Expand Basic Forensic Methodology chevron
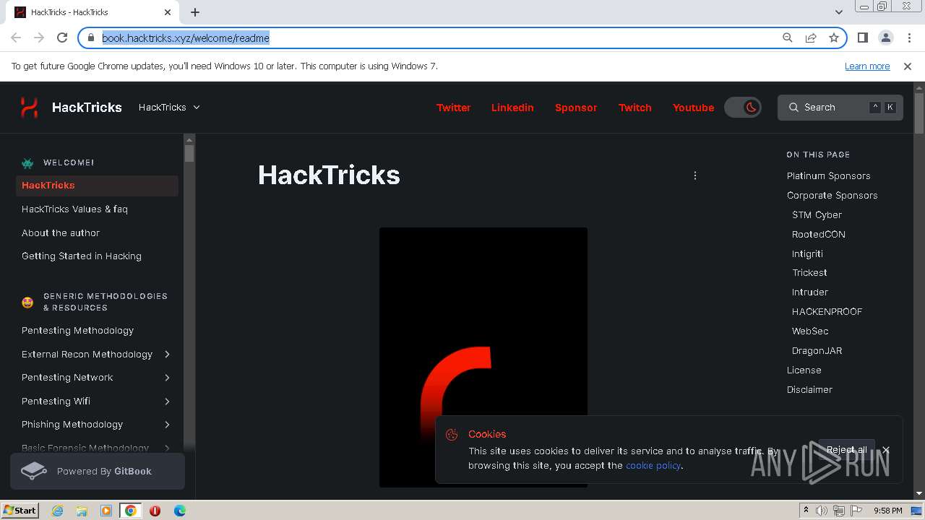 (167, 448)
